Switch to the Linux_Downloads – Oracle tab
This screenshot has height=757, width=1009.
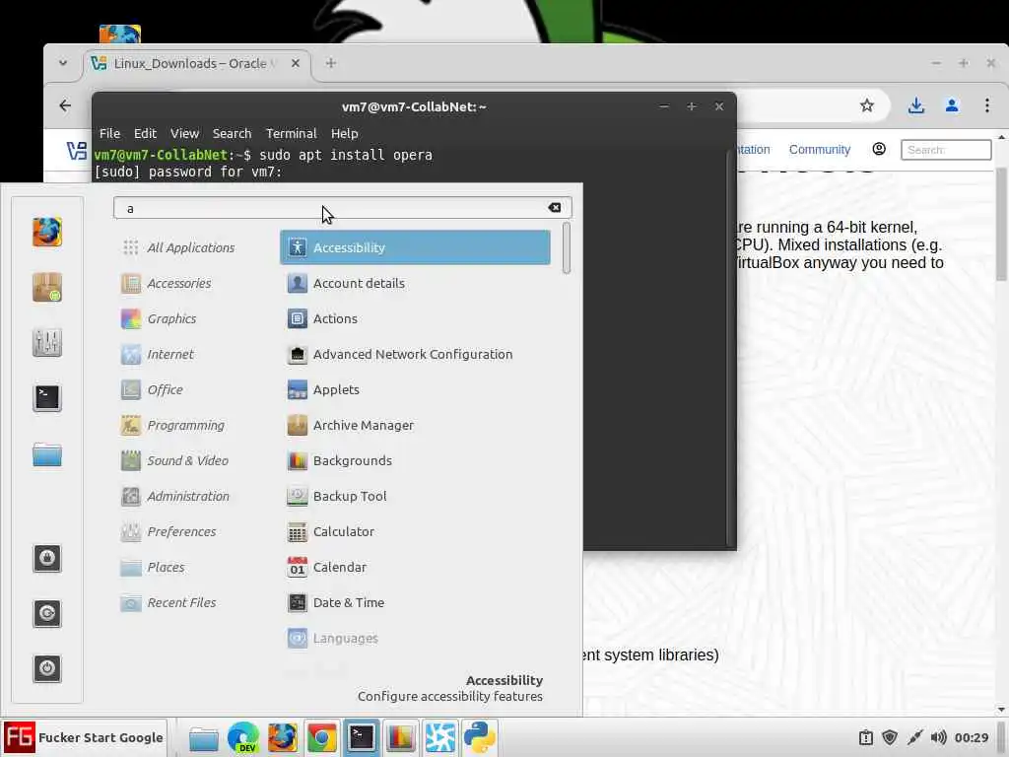tap(196, 63)
